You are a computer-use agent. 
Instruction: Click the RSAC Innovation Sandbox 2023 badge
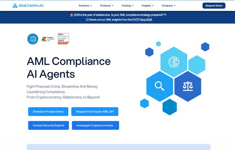point(63,39)
